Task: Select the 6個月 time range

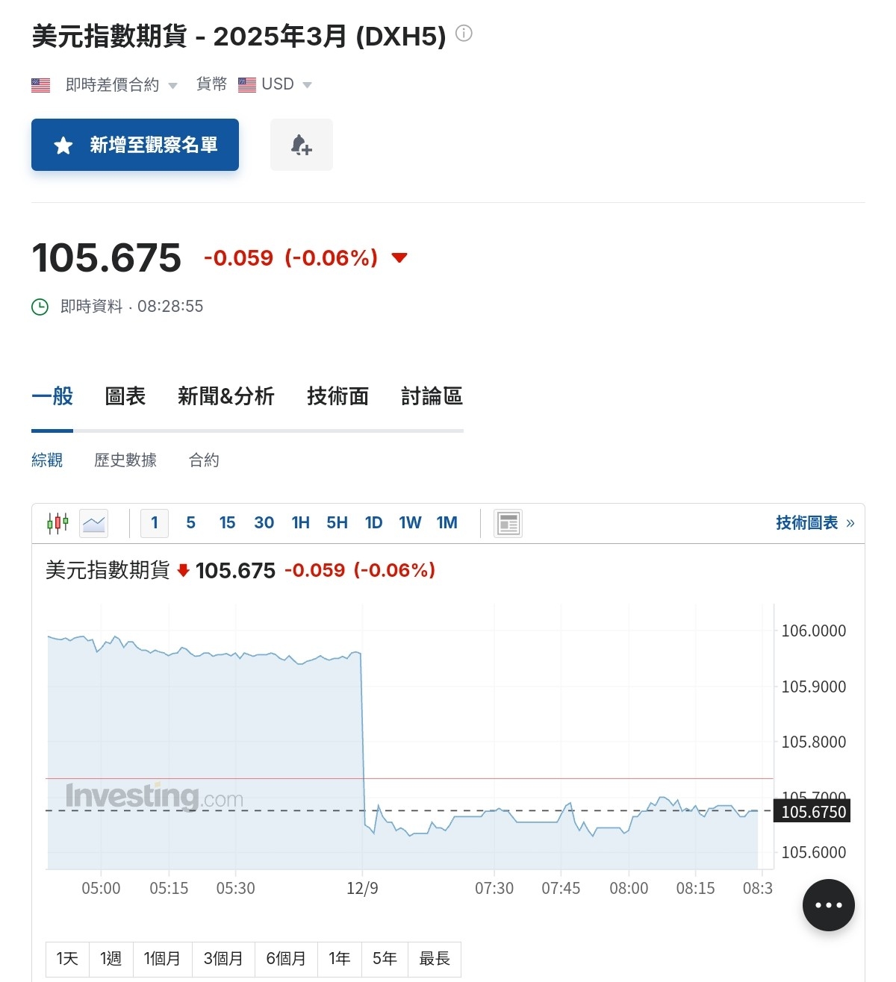Action: (x=286, y=959)
